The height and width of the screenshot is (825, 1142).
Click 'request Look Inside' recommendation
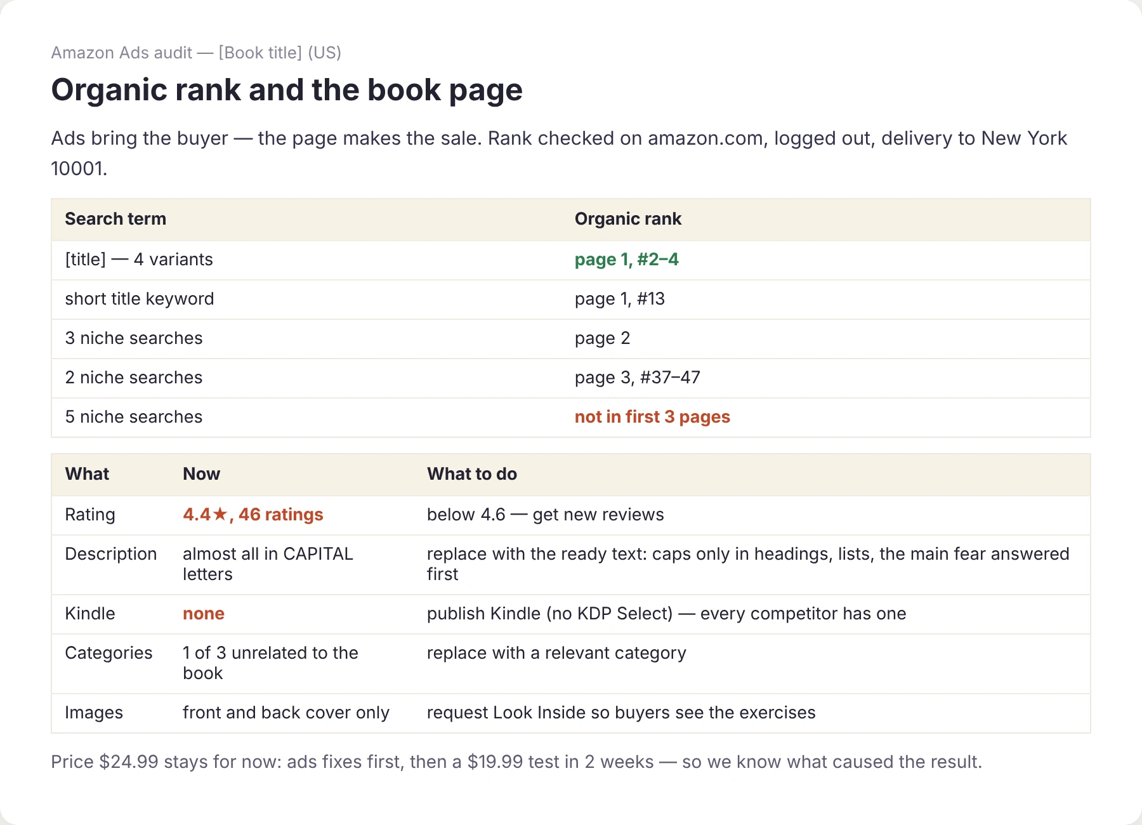click(x=621, y=713)
